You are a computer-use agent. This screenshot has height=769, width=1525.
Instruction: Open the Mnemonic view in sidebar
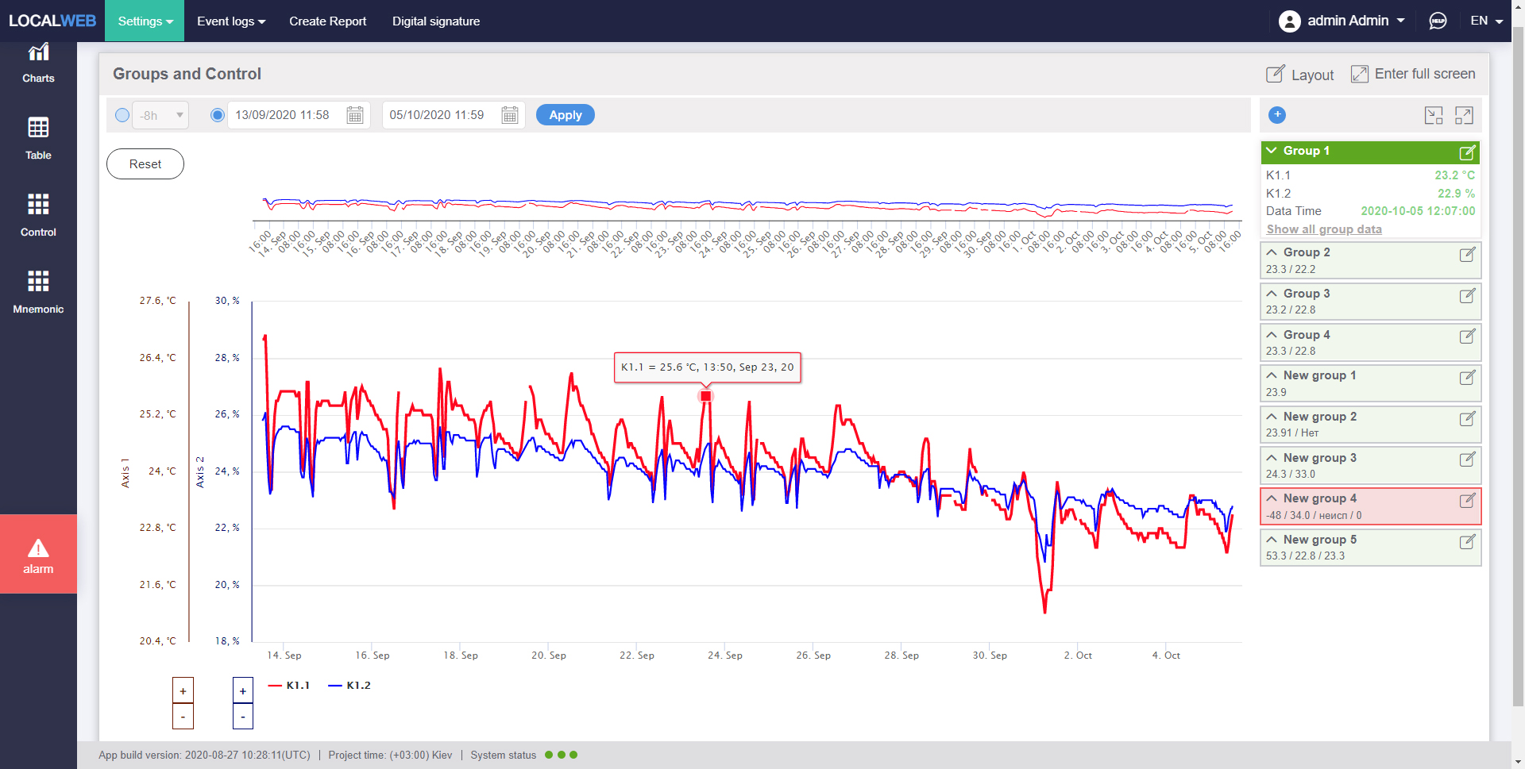tap(38, 292)
